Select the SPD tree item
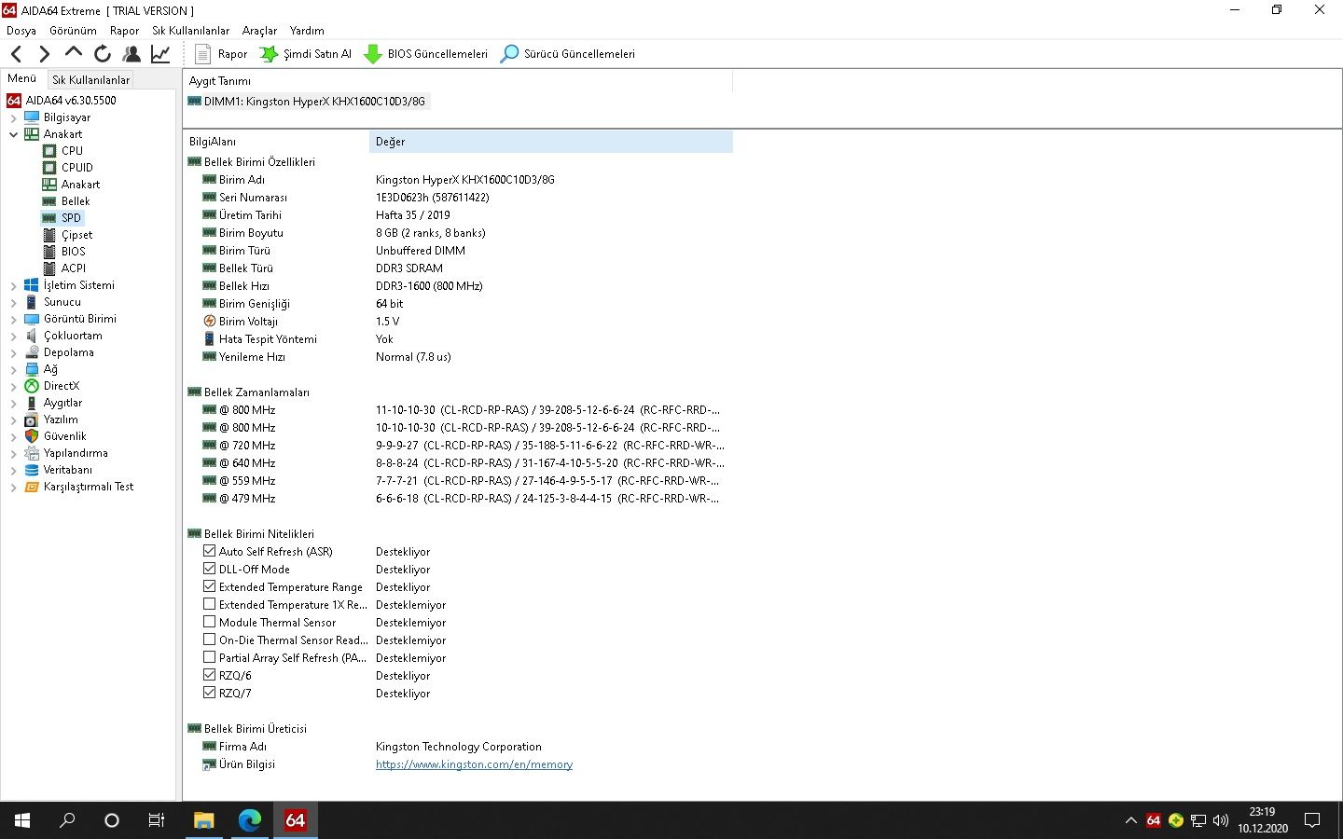1343x839 pixels. click(71, 217)
